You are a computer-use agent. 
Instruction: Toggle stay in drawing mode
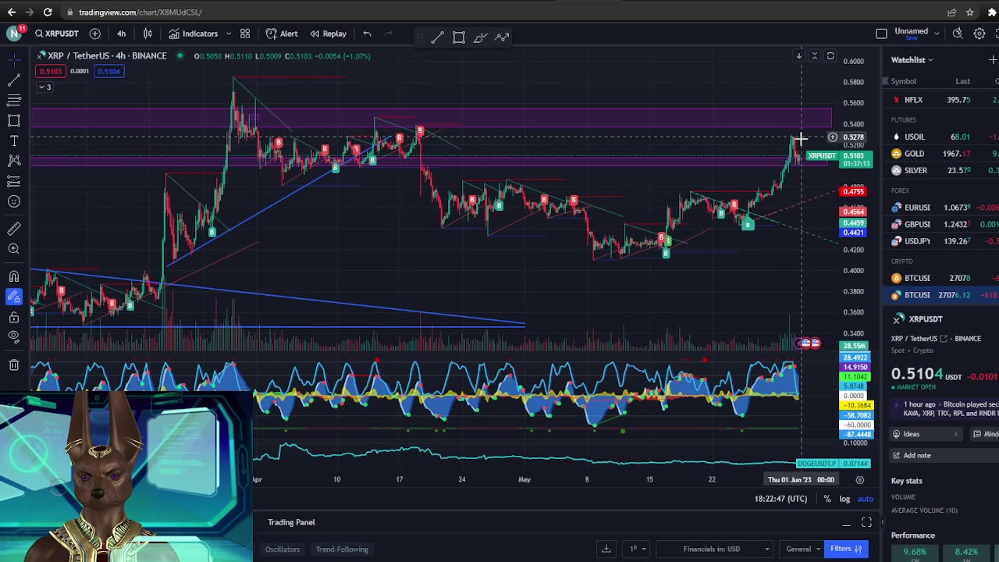[x=14, y=297]
